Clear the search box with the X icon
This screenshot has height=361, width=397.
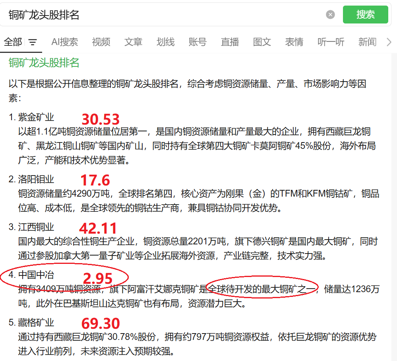click(330, 15)
